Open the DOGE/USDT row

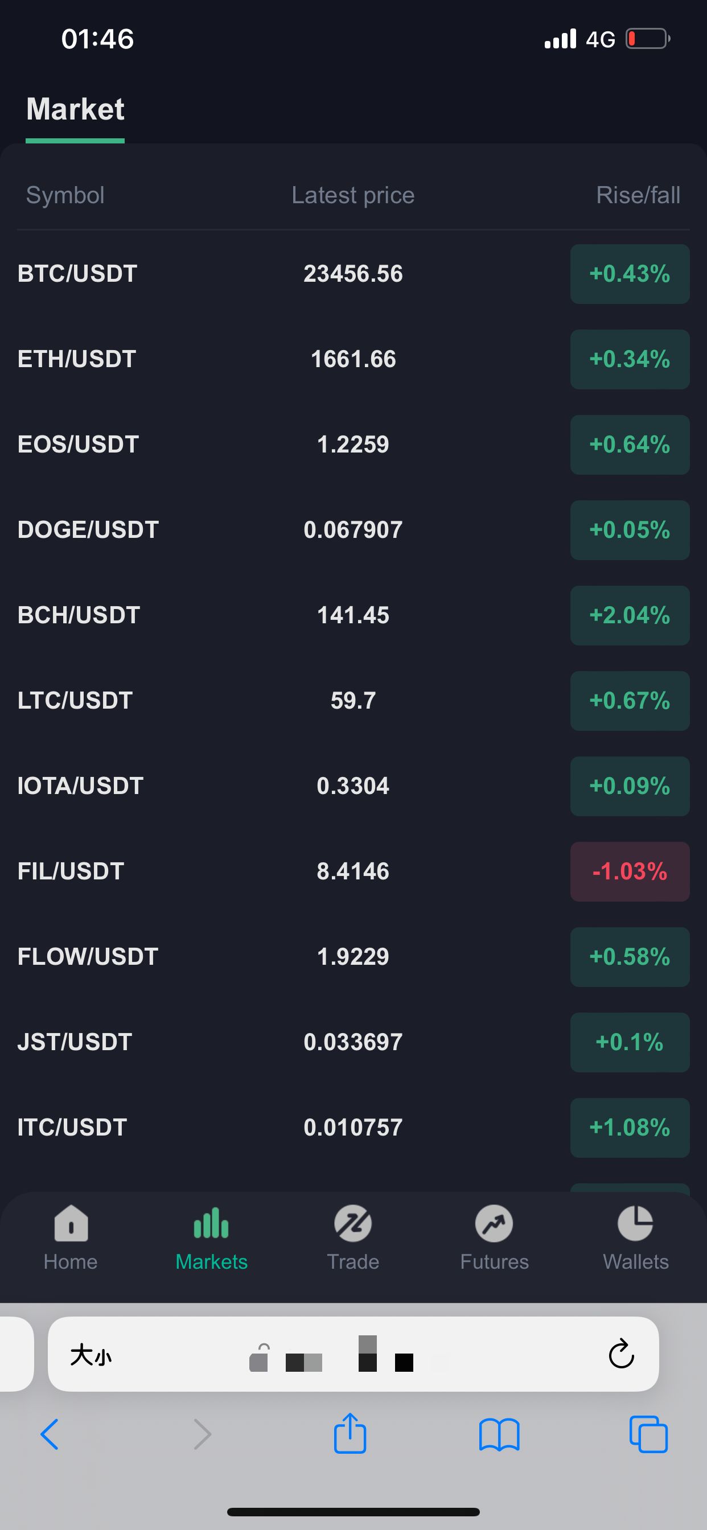(x=89, y=530)
